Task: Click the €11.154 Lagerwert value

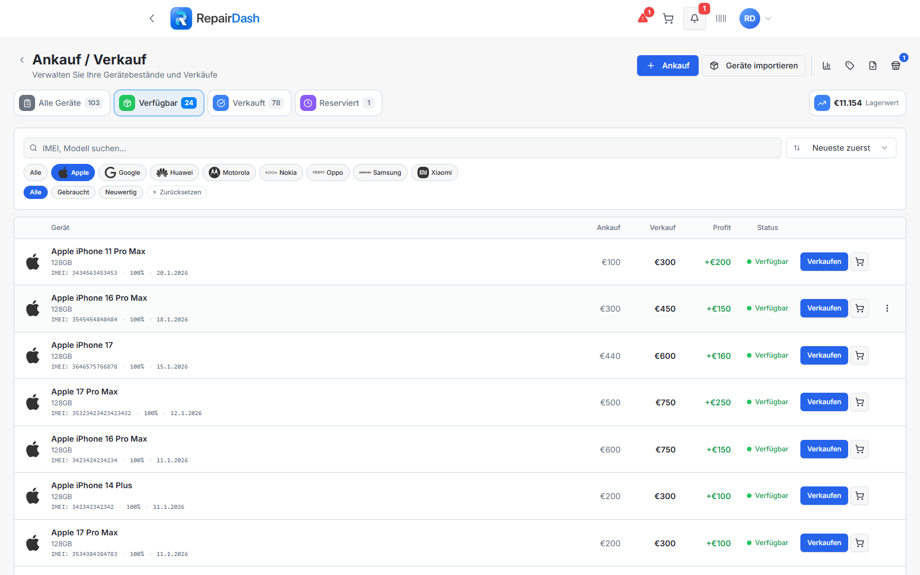Action: pyautogui.click(x=848, y=103)
